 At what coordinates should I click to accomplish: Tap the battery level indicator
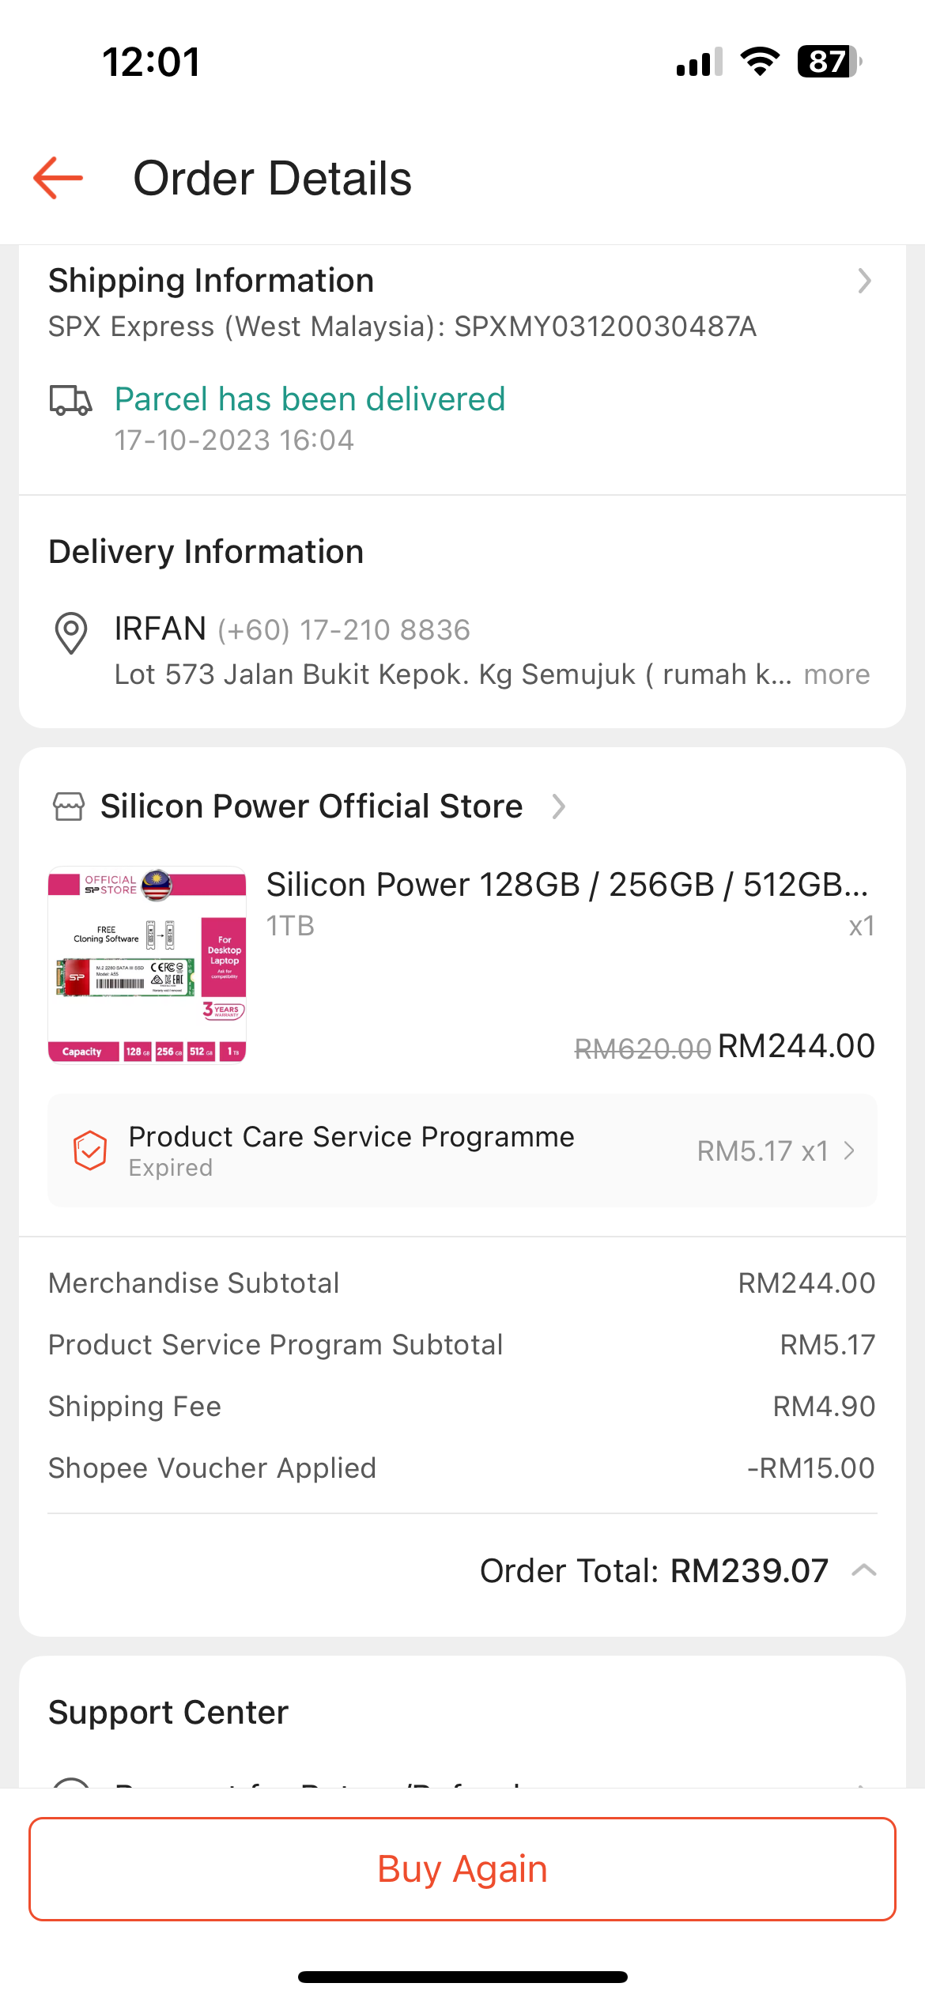pos(829,62)
